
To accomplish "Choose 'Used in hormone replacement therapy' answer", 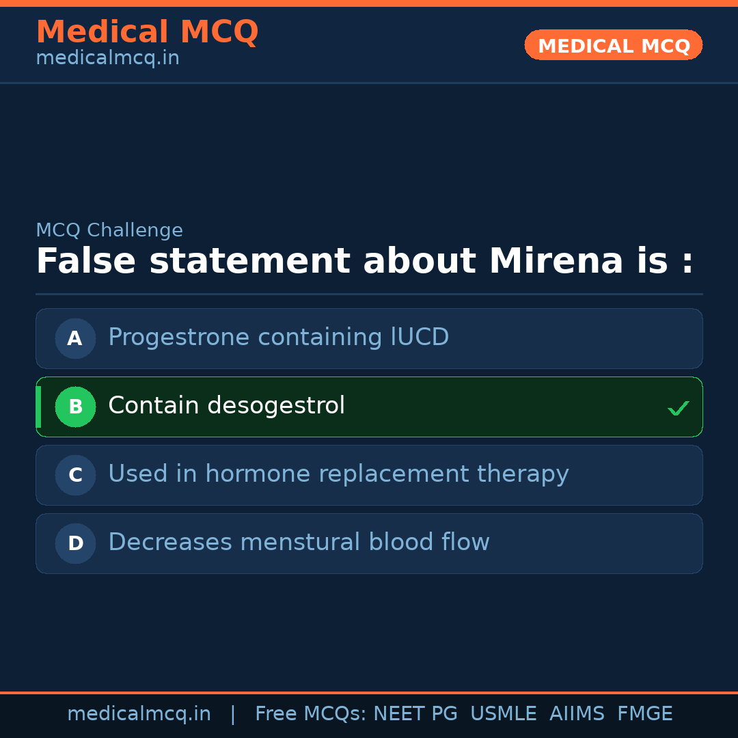I will pos(338,474).
